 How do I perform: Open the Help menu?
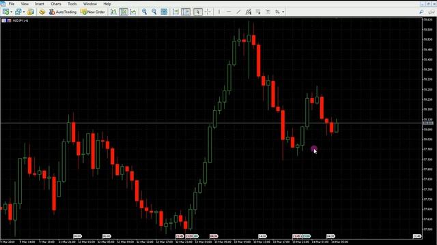(x=107, y=4)
